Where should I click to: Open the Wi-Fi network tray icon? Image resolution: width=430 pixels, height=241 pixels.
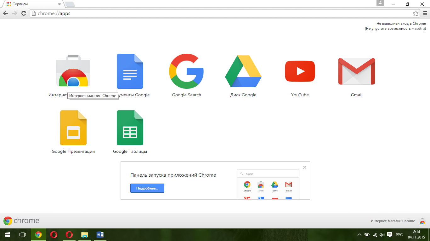coord(375,234)
